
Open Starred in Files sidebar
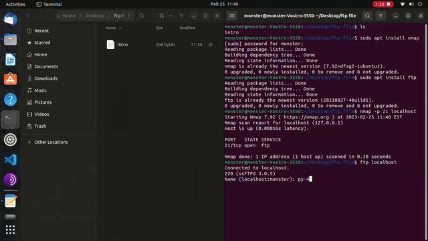coord(42,43)
